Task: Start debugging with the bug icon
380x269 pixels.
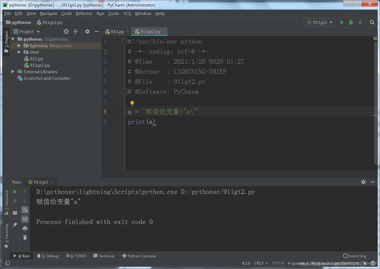Action: click(x=351, y=22)
